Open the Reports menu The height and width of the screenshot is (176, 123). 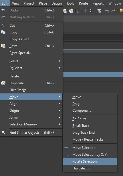click(x=98, y=3)
